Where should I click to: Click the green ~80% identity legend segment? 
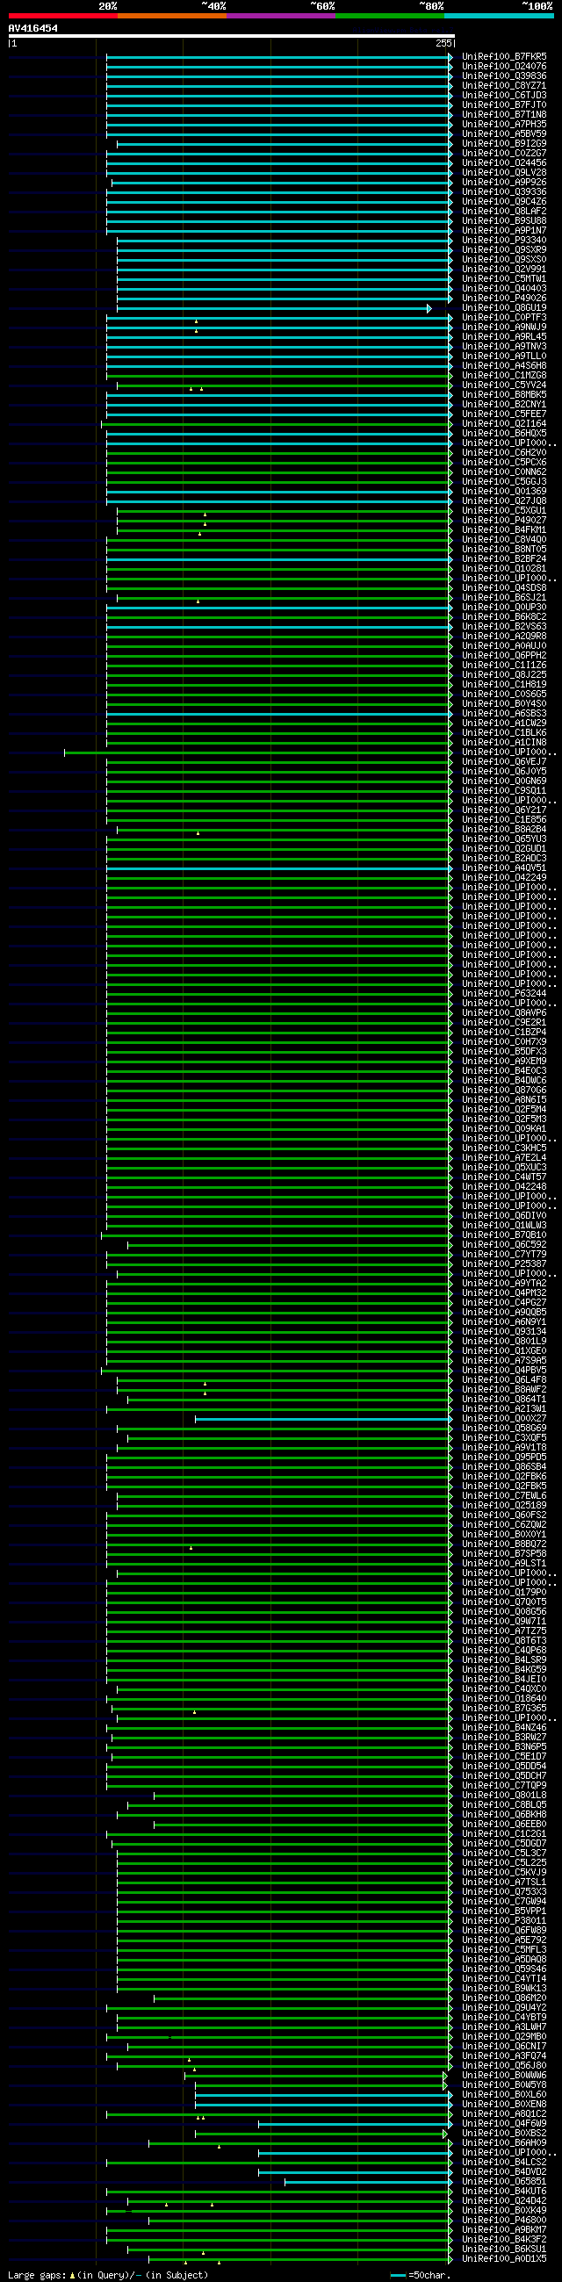coord(390,16)
